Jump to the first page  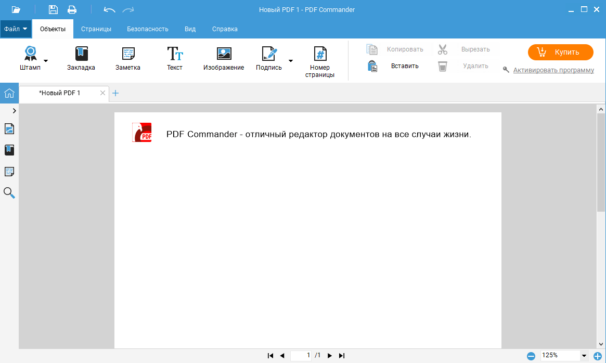coord(270,356)
